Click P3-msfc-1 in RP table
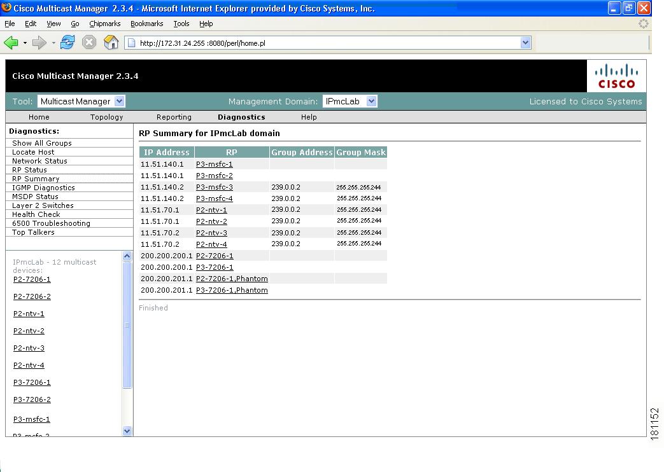This screenshot has height=472, width=664. (x=215, y=164)
